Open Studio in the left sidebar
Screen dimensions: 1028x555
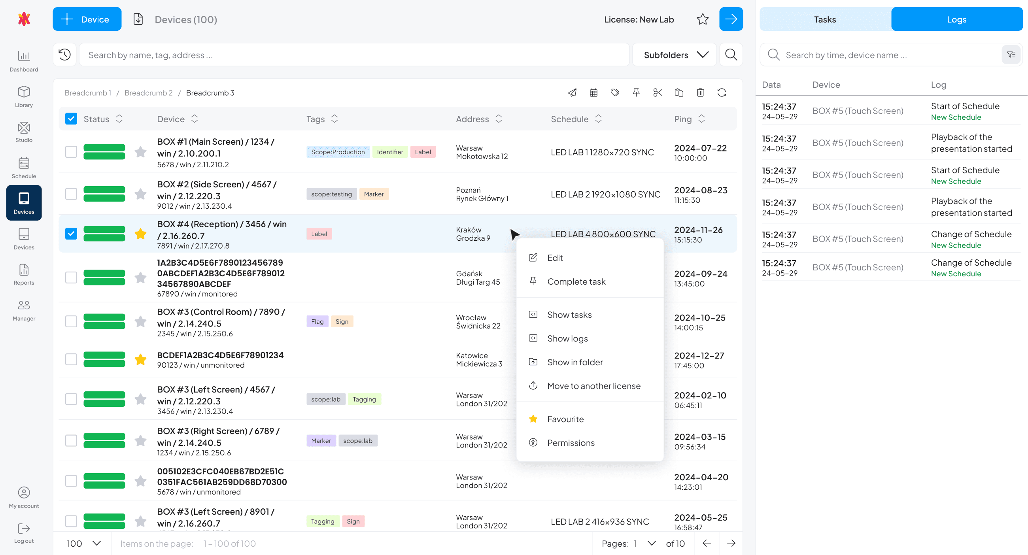click(24, 132)
